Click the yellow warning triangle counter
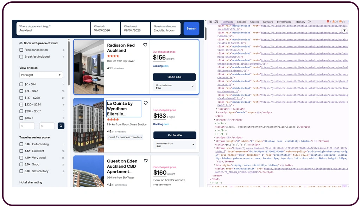The image size is (361, 207). click(x=334, y=21)
